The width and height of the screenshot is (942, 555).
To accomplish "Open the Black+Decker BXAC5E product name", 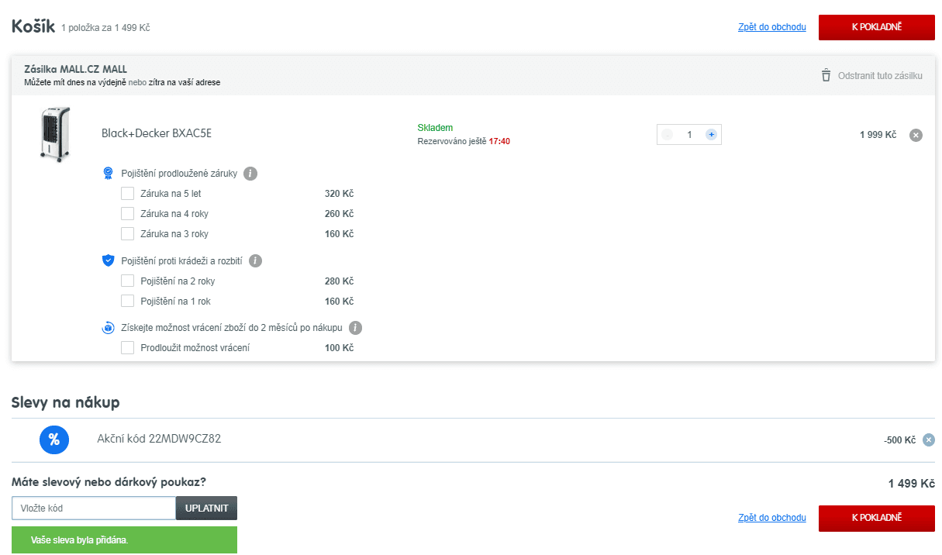I will (x=157, y=133).
